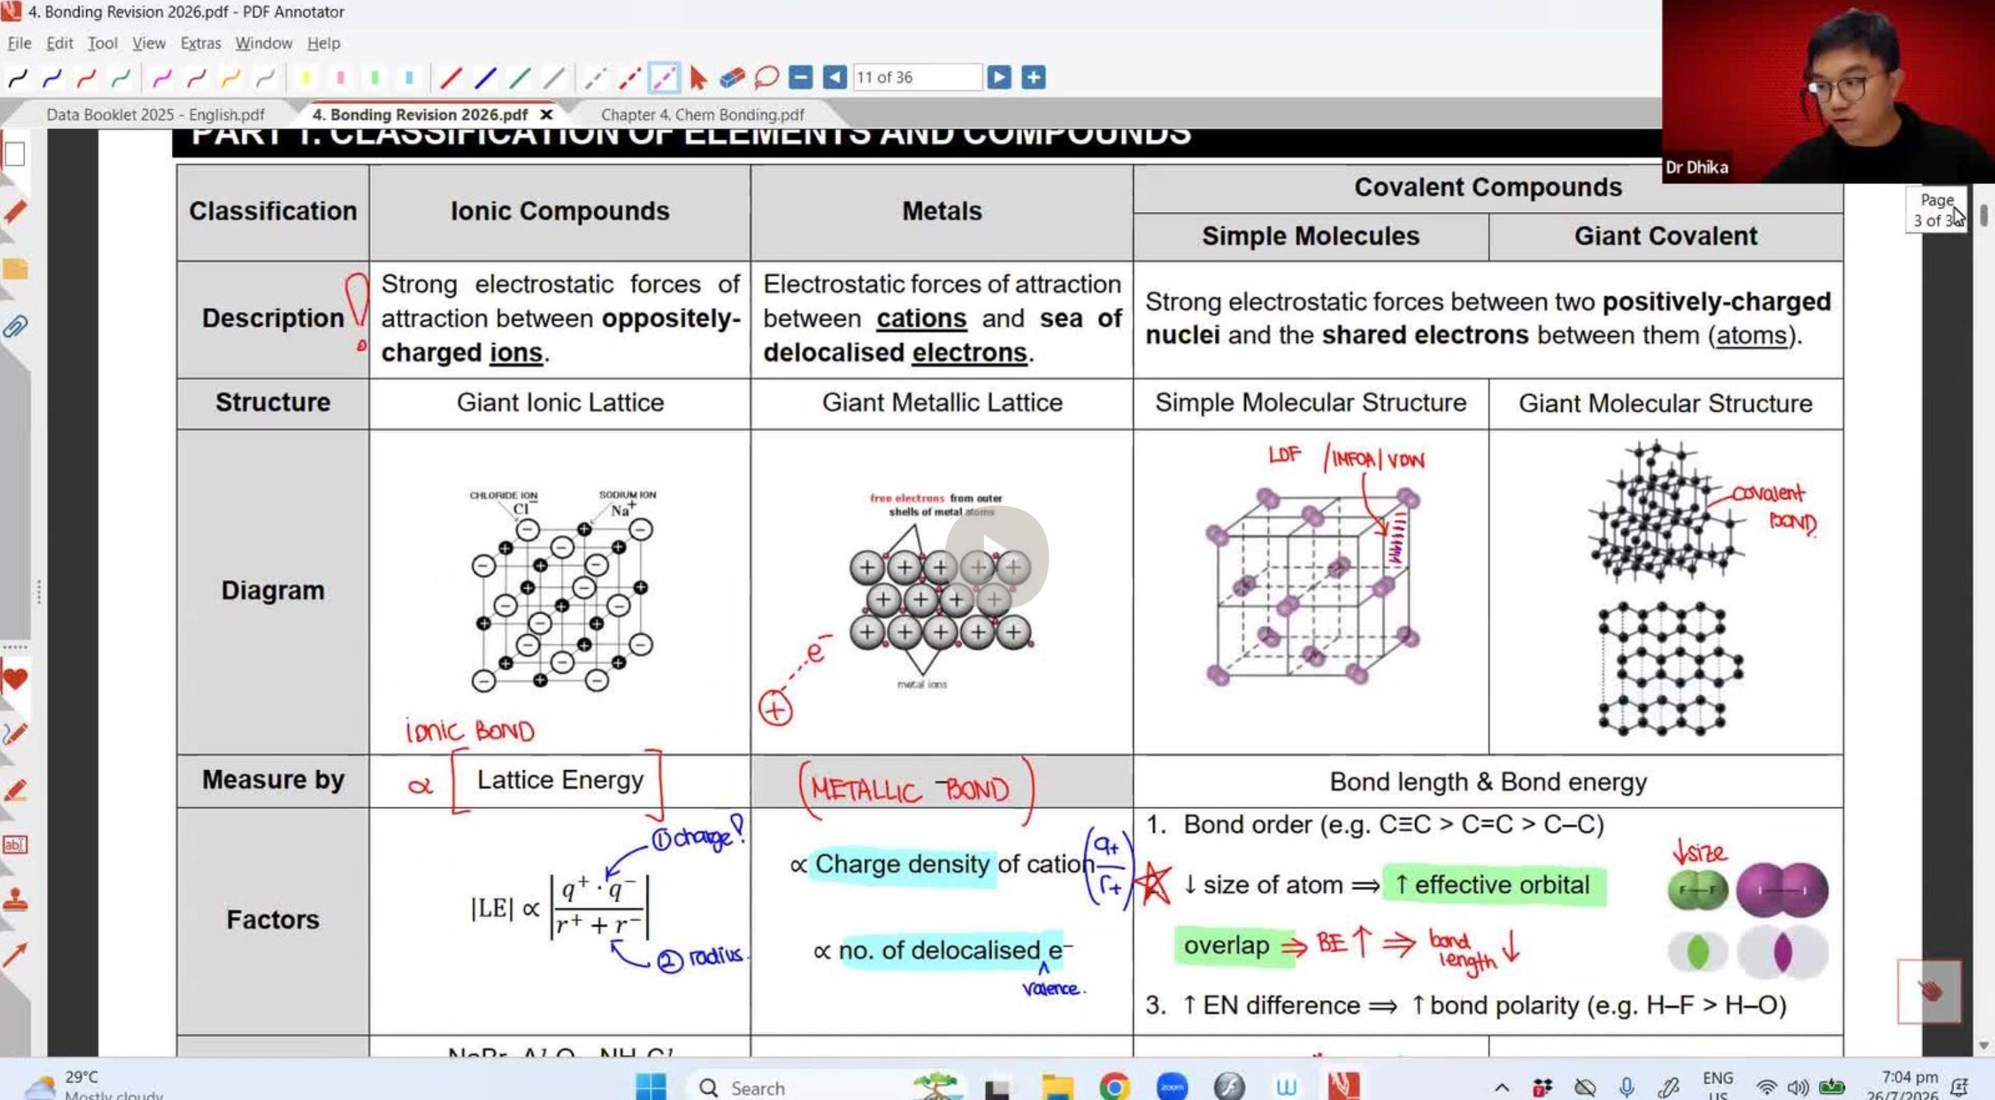Screen dimensions: 1995x1100
Task: Expand hidden system tray icons chevron
Action: (1501, 1088)
